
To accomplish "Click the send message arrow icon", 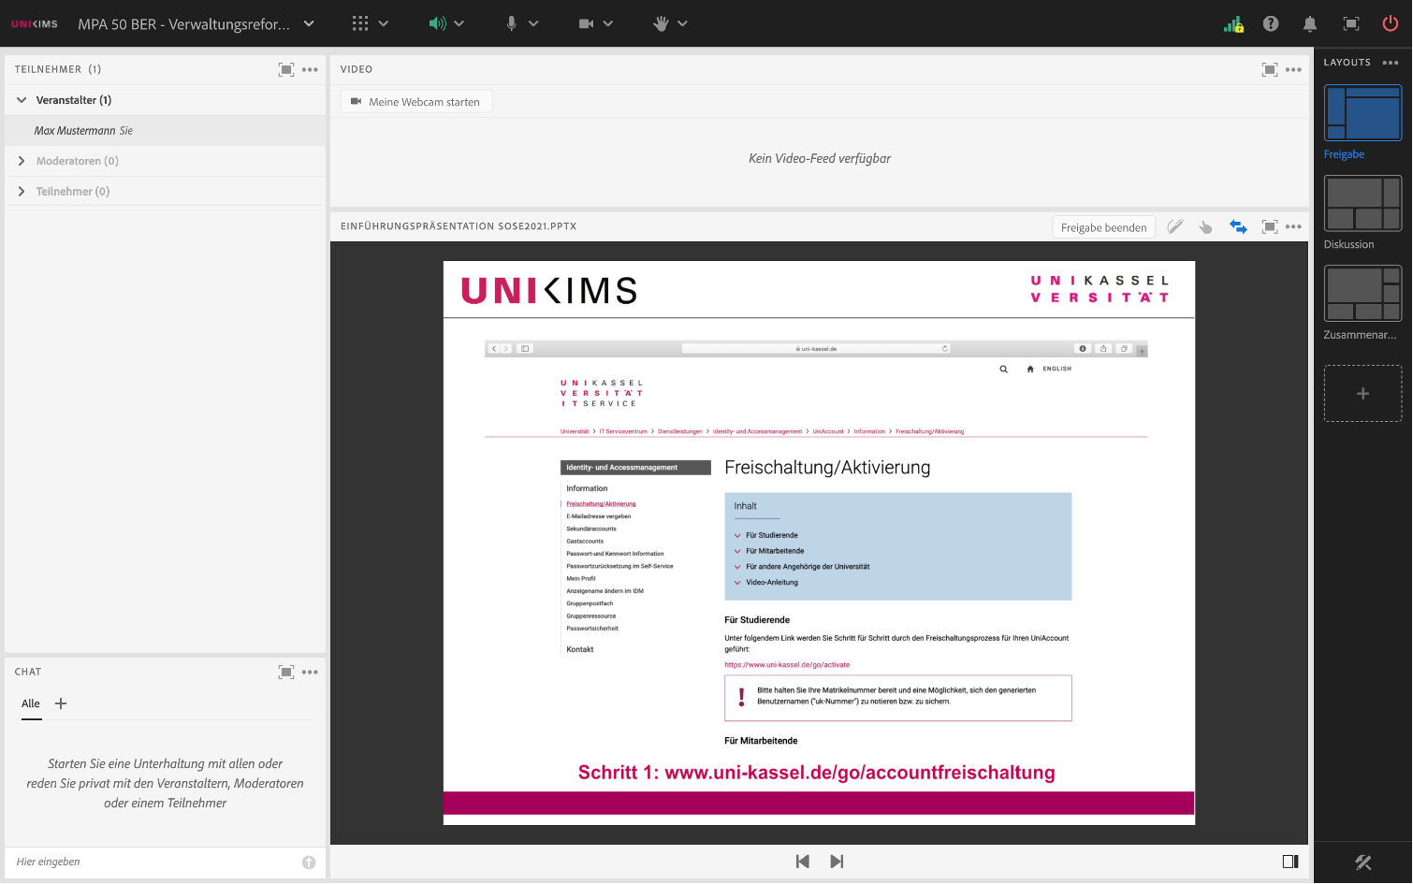I will click(309, 862).
